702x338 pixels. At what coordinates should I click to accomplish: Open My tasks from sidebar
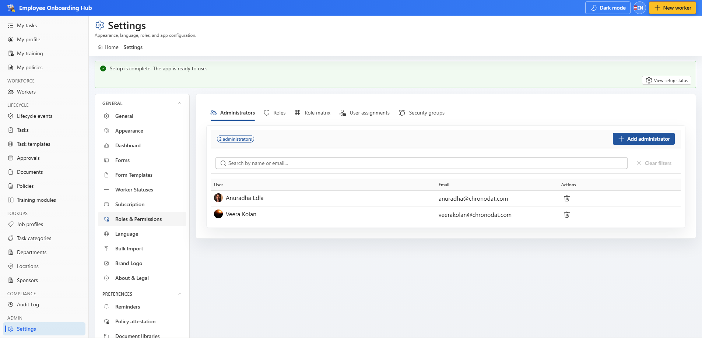pos(44,25)
